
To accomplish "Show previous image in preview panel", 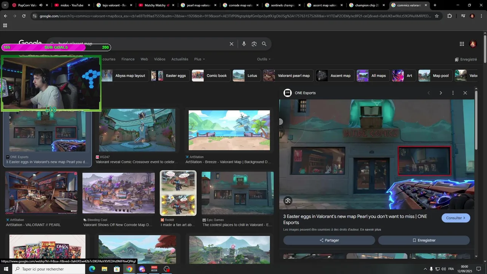I will pyautogui.click(x=428, y=93).
